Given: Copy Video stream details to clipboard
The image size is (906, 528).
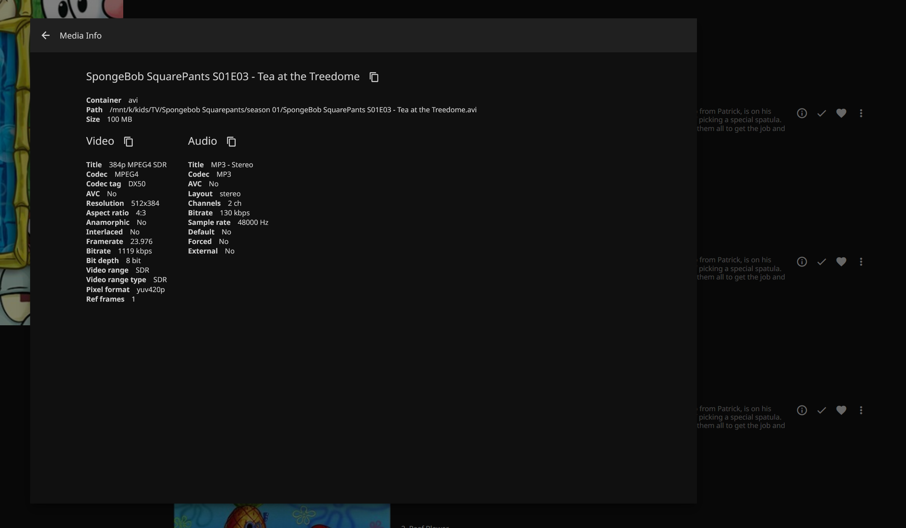Looking at the screenshot, I should tap(129, 142).
